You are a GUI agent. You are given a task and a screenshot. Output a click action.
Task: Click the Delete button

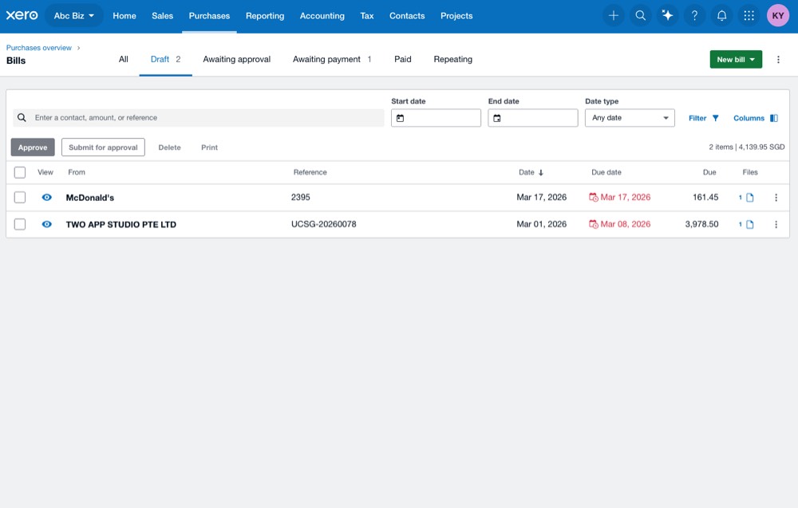tap(169, 148)
